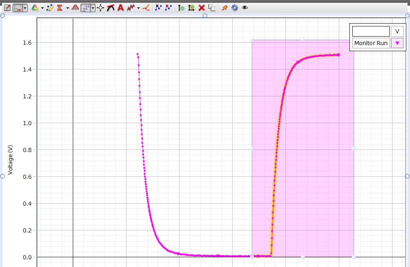Select the data selection rectangle tool
The image size is (410, 267).
coord(17,8)
